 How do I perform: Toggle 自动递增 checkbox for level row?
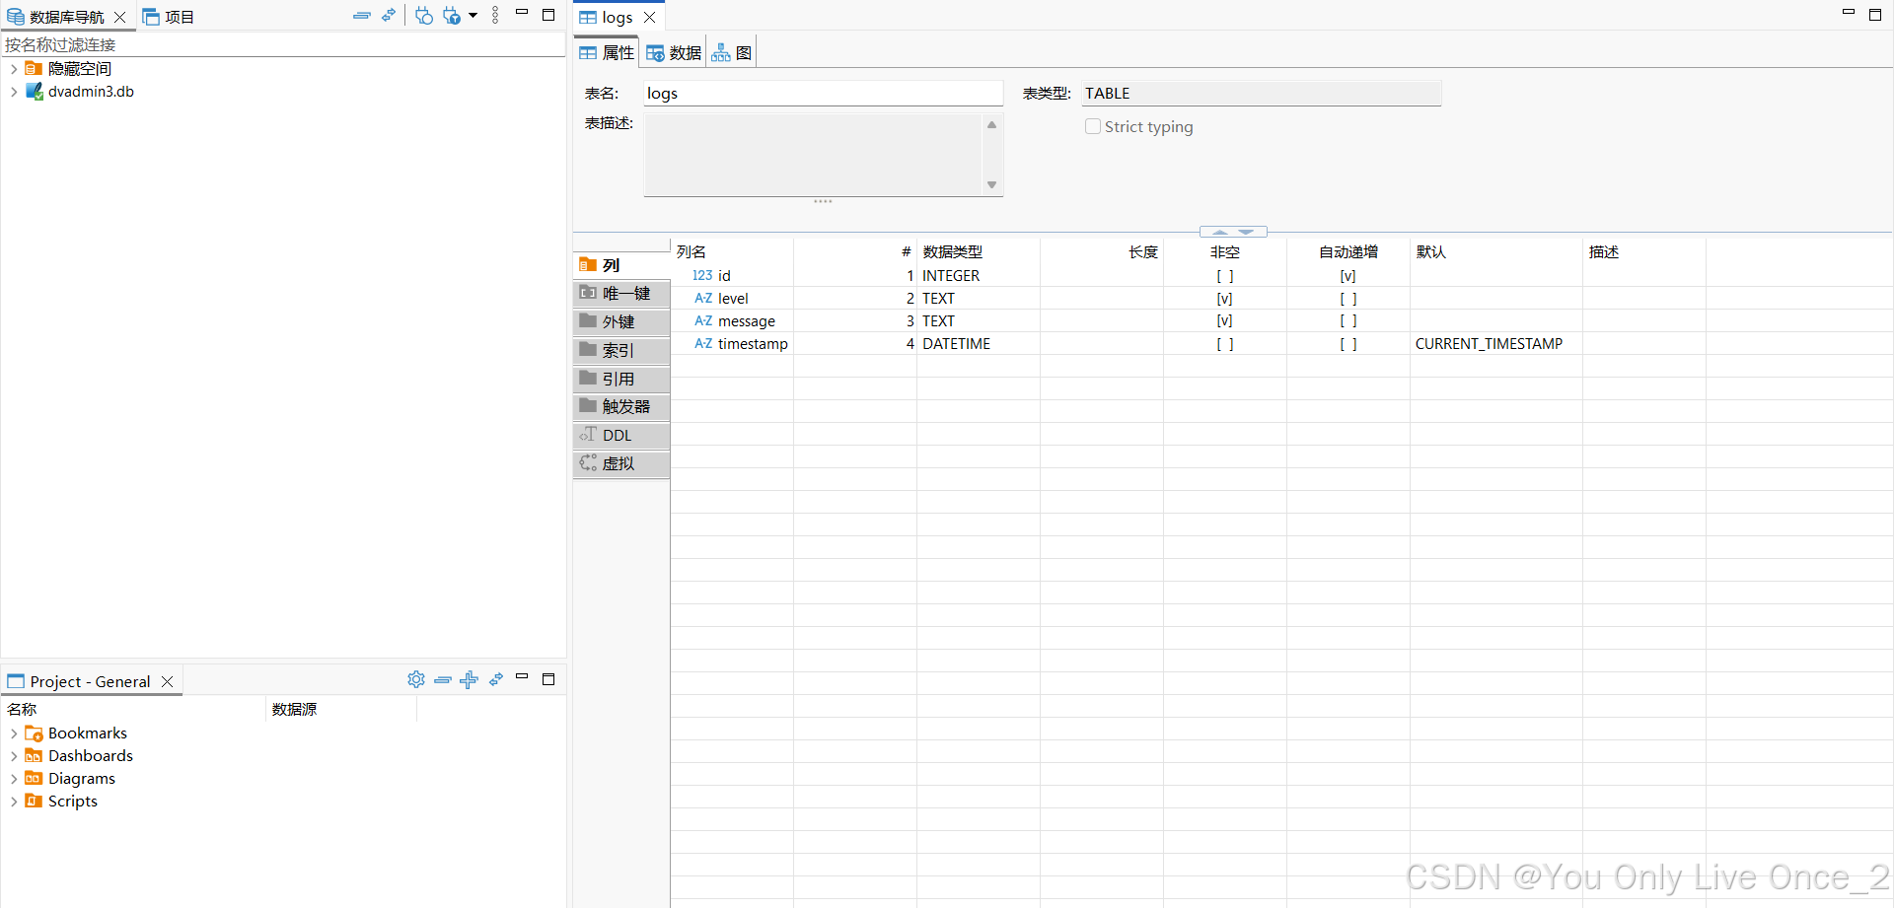[1348, 299]
